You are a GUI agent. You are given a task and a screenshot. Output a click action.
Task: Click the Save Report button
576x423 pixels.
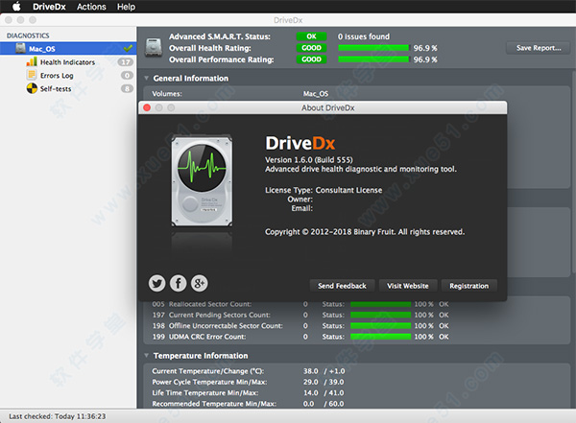(539, 48)
